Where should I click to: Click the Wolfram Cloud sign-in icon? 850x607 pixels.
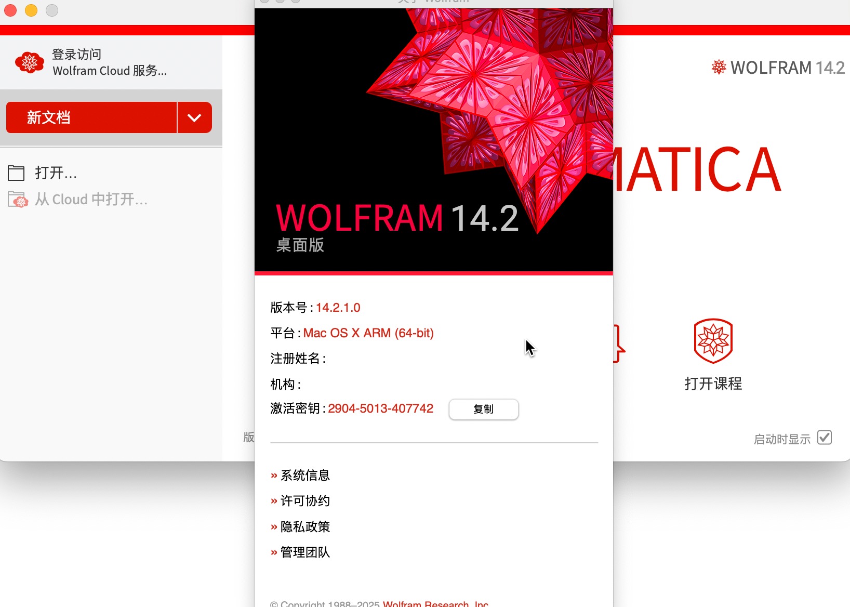[30, 62]
